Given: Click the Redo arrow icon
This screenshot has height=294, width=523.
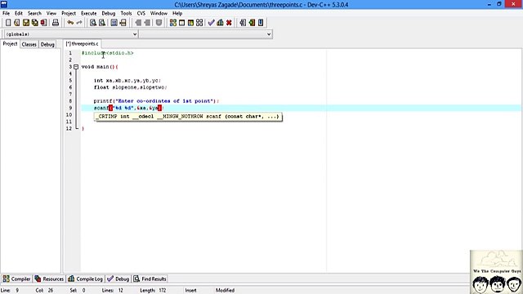Looking at the screenshot, I should pyautogui.click(x=79, y=23).
